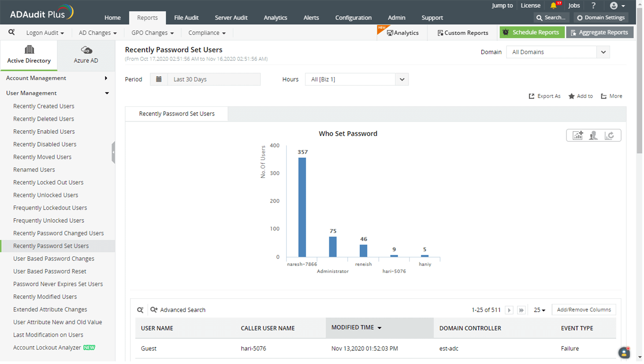Jump to last results page arrow

coord(521,310)
